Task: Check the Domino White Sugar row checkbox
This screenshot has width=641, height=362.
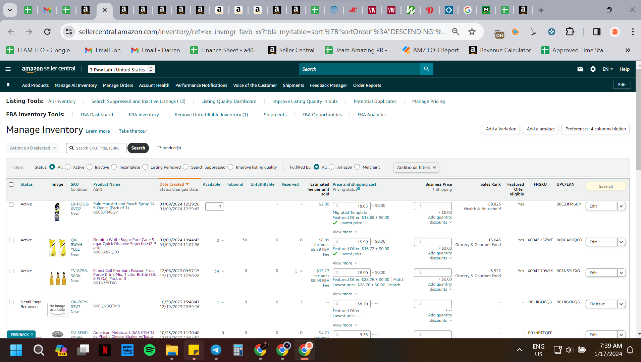Action: 11,240
